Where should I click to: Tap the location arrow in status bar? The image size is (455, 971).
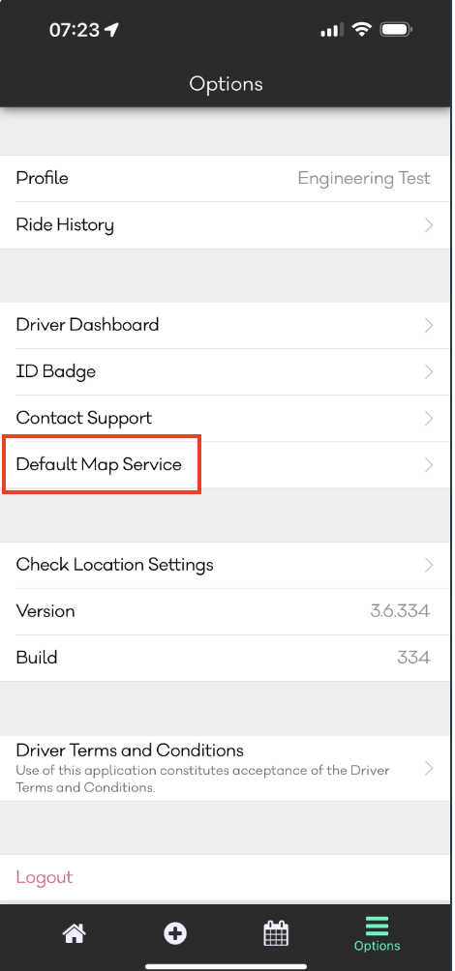[x=111, y=30]
